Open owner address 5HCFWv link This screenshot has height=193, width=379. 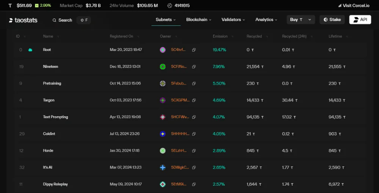[180, 117]
